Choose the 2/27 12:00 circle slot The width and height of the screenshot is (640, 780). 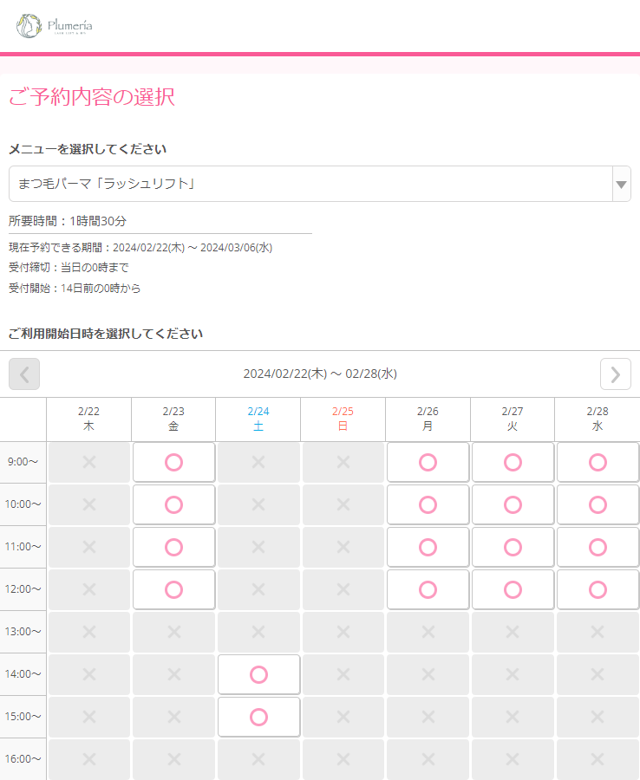point(513,589)
